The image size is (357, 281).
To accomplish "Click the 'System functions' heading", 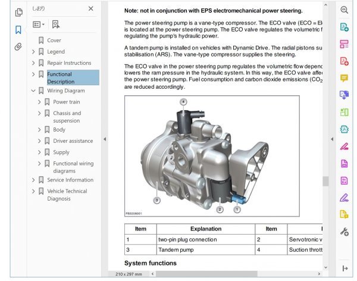I will (151, 263).
